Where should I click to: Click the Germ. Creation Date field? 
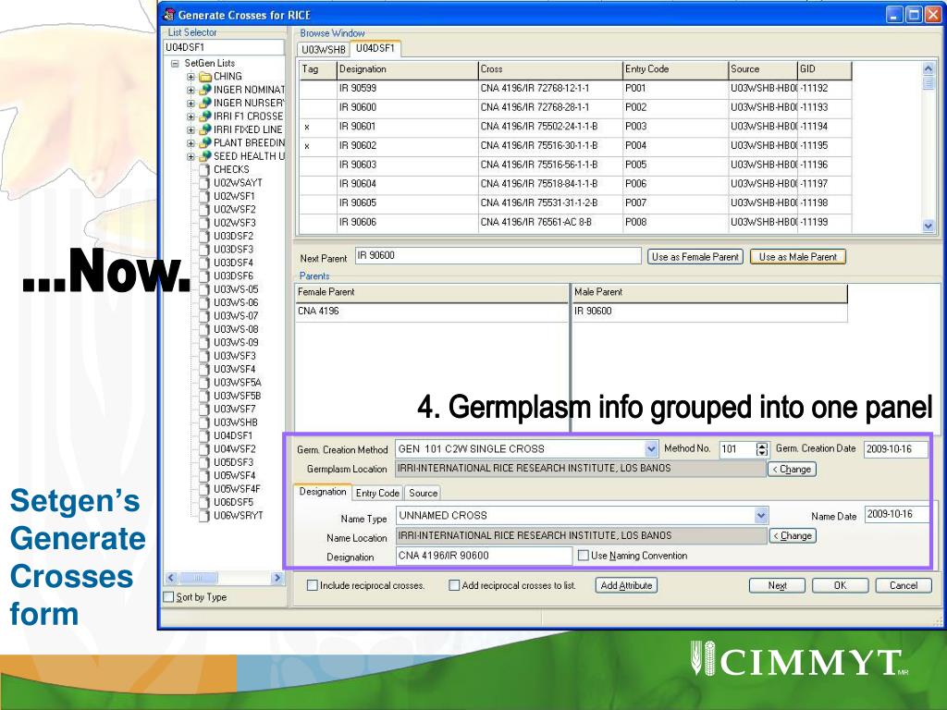coord(895,449)
